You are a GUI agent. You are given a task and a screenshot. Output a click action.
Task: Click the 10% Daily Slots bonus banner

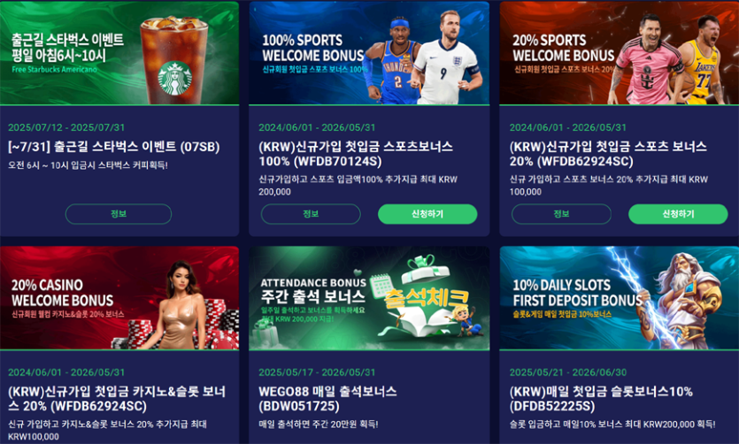620,297
